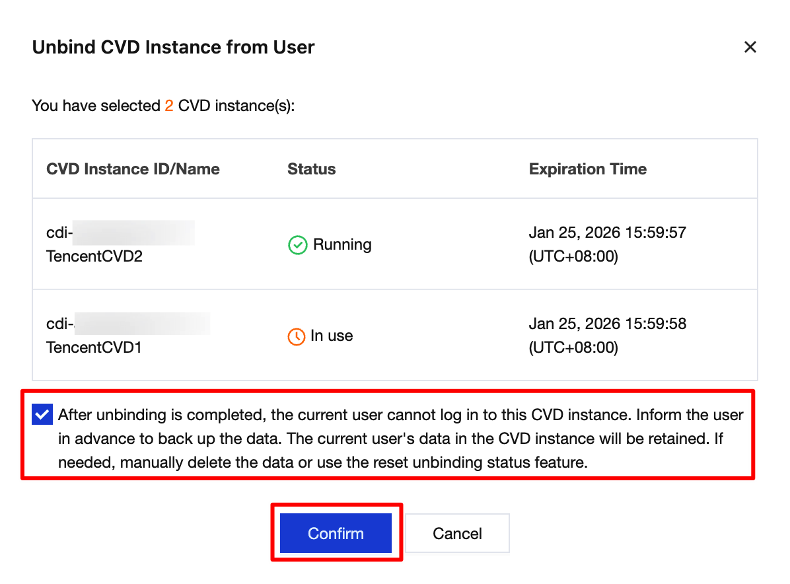Click the Status column header
Screen dimensions: 790x584
tap(311, 168)
